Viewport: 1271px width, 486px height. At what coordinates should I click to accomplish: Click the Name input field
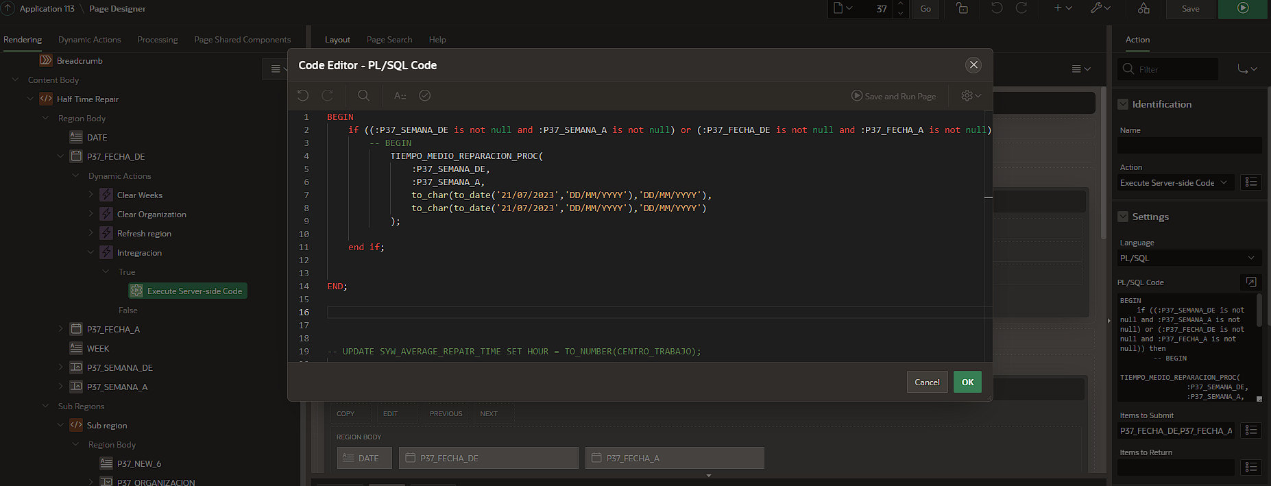point(1189,145)
